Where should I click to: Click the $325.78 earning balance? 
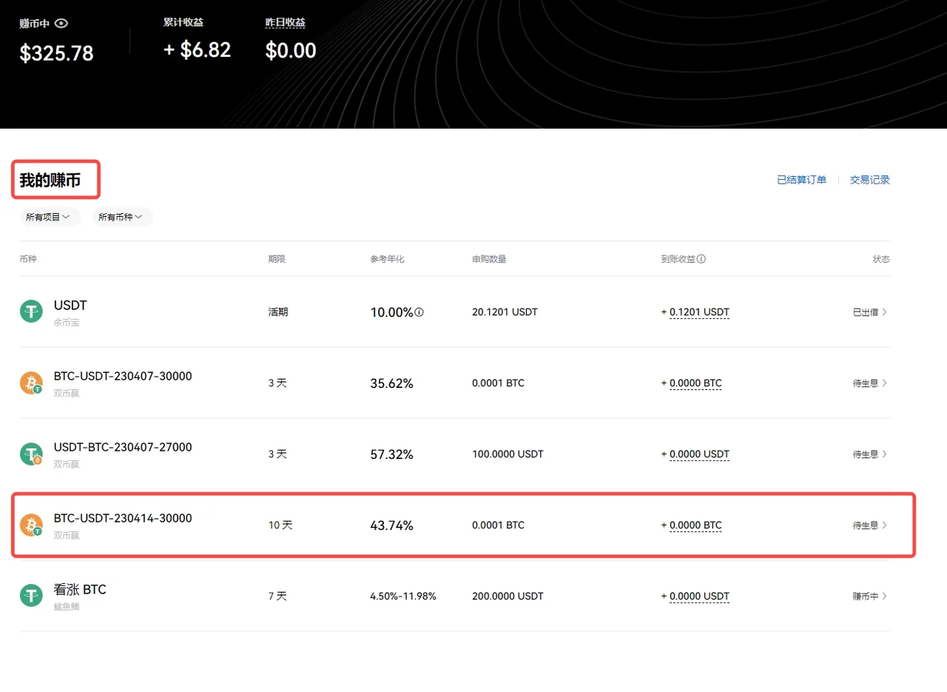pyautogui.click(x=57, y=53)
